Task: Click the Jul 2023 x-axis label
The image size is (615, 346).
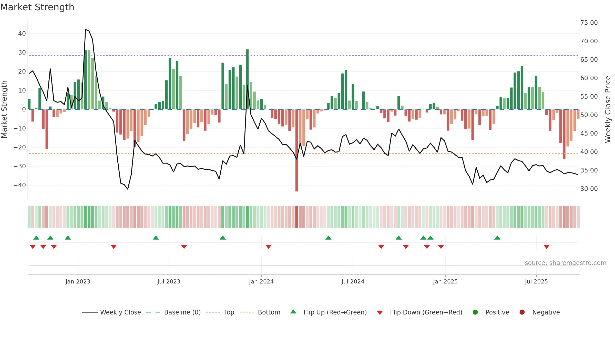Action: pos(169,281)
